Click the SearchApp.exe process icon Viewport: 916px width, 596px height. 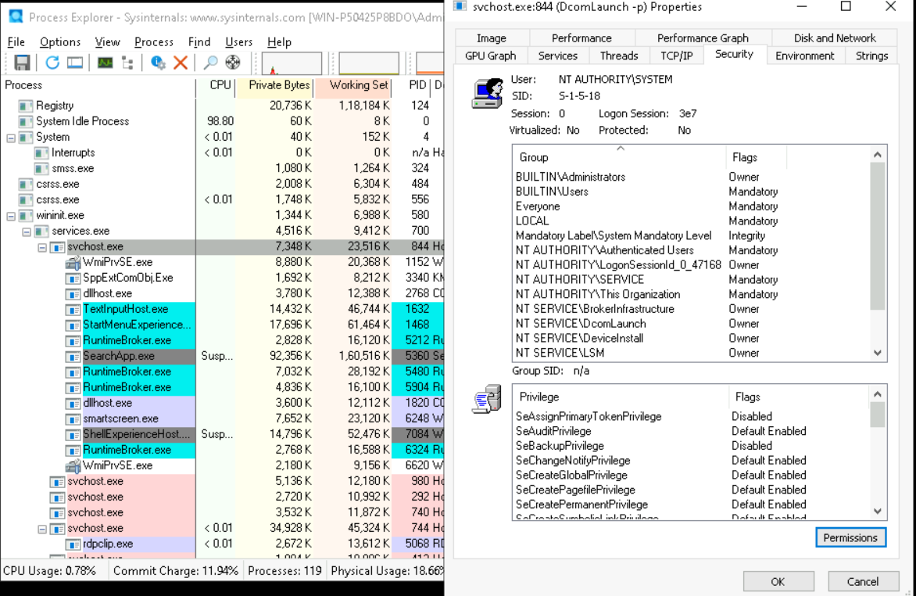coord(73,356)
